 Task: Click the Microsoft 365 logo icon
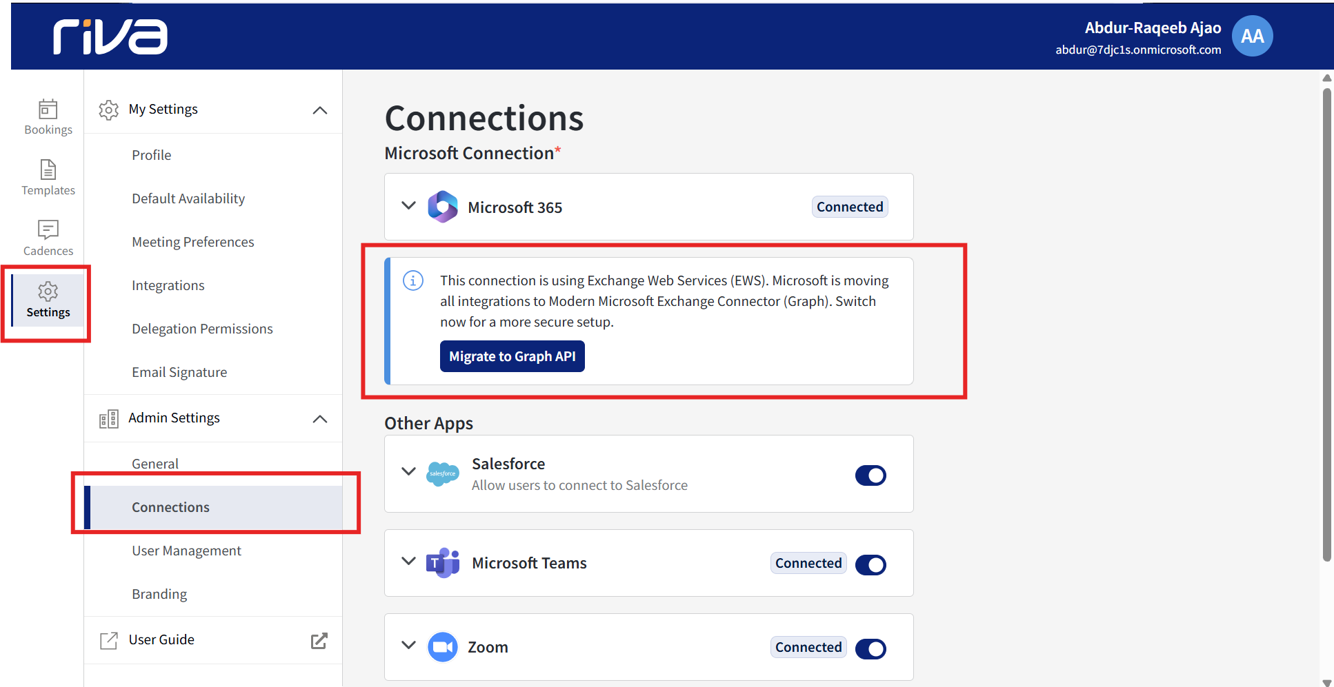(x=443, y=207)
